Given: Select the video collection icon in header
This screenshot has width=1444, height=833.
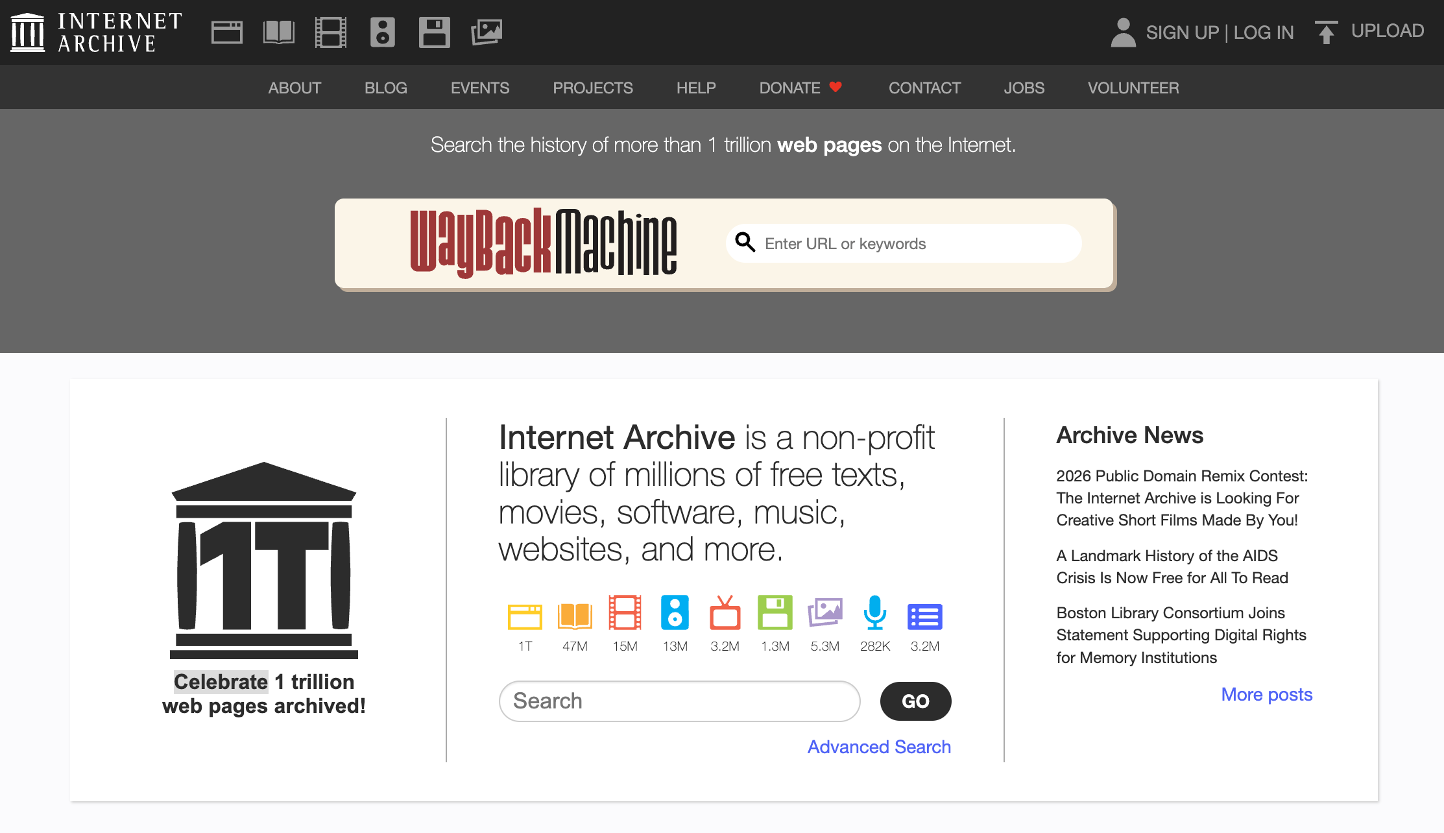Looking at the screenshot, I should coord(331,31).
